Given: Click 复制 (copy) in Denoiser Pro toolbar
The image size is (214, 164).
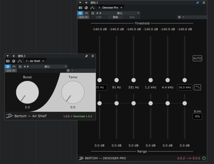Looking at the screenshot, I should 116,17.
